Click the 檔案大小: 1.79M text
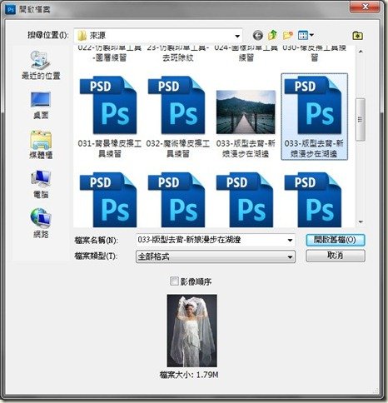Image resolution: width=388 pixels, height=403 pixels. (x=189, y=375)
